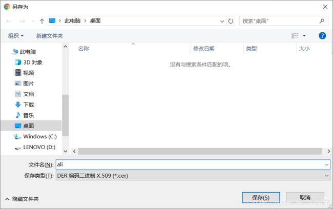Expand the chevron after 此电脑 breadcrumb
Viewport: 333px width, 209px height.
tap(85, 20)
